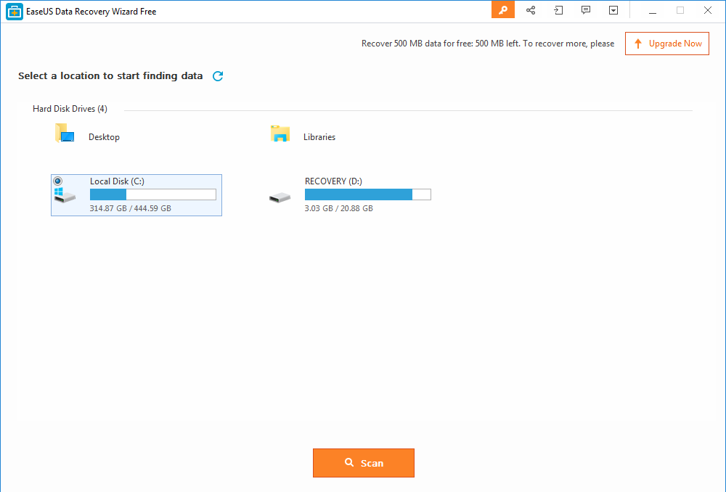Click the Libraries location label

(x=319, y=137)
